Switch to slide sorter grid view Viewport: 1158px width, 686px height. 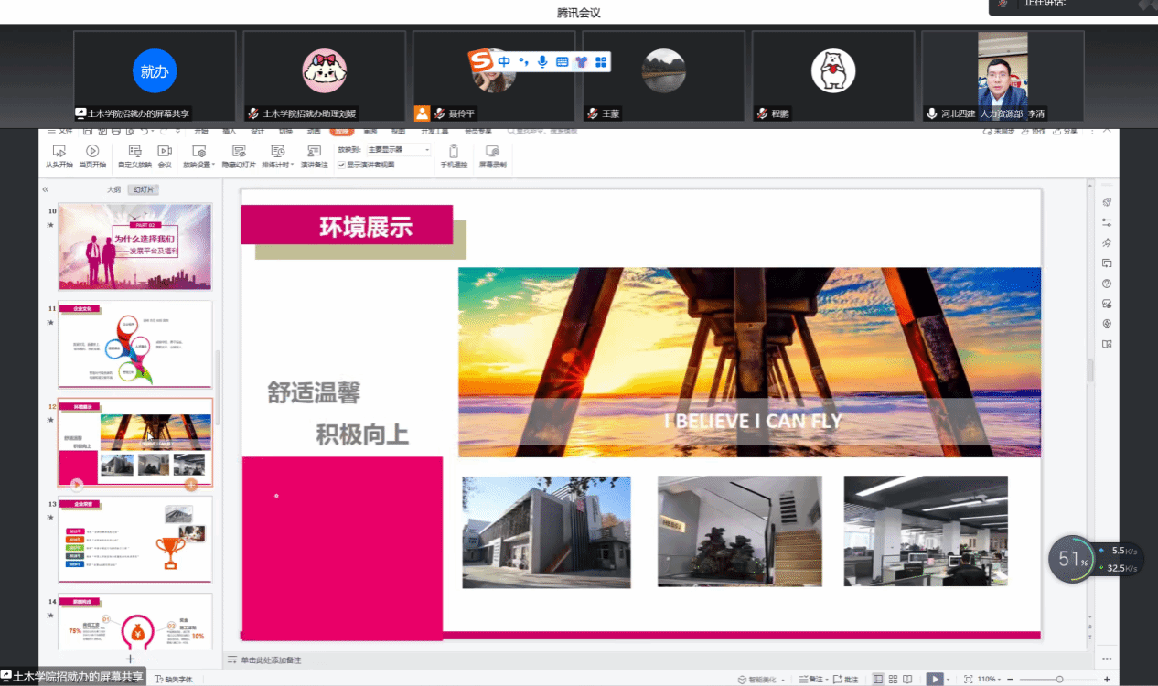click(x=893, y=680)
